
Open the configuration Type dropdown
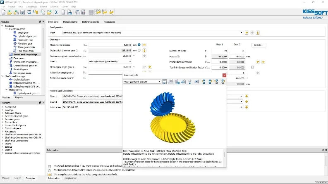pyautogui.click(x=241, y=33)
